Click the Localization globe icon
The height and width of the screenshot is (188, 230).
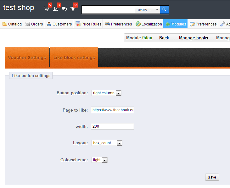click(x=138, y=24)
